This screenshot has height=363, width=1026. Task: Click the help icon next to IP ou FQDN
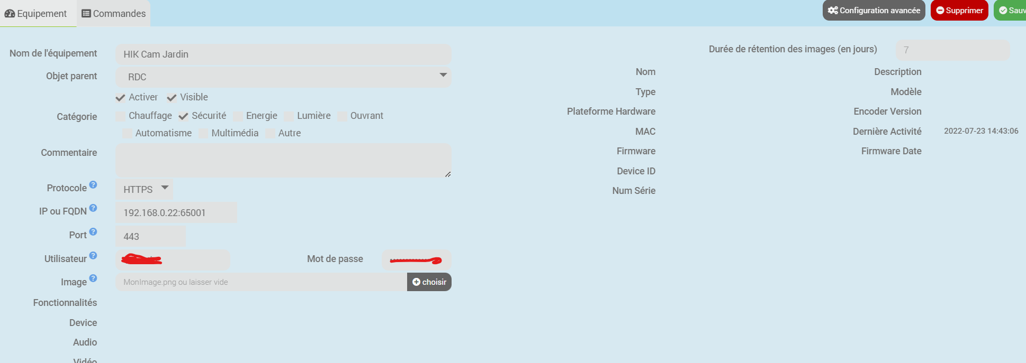click(x=93, y=208)
